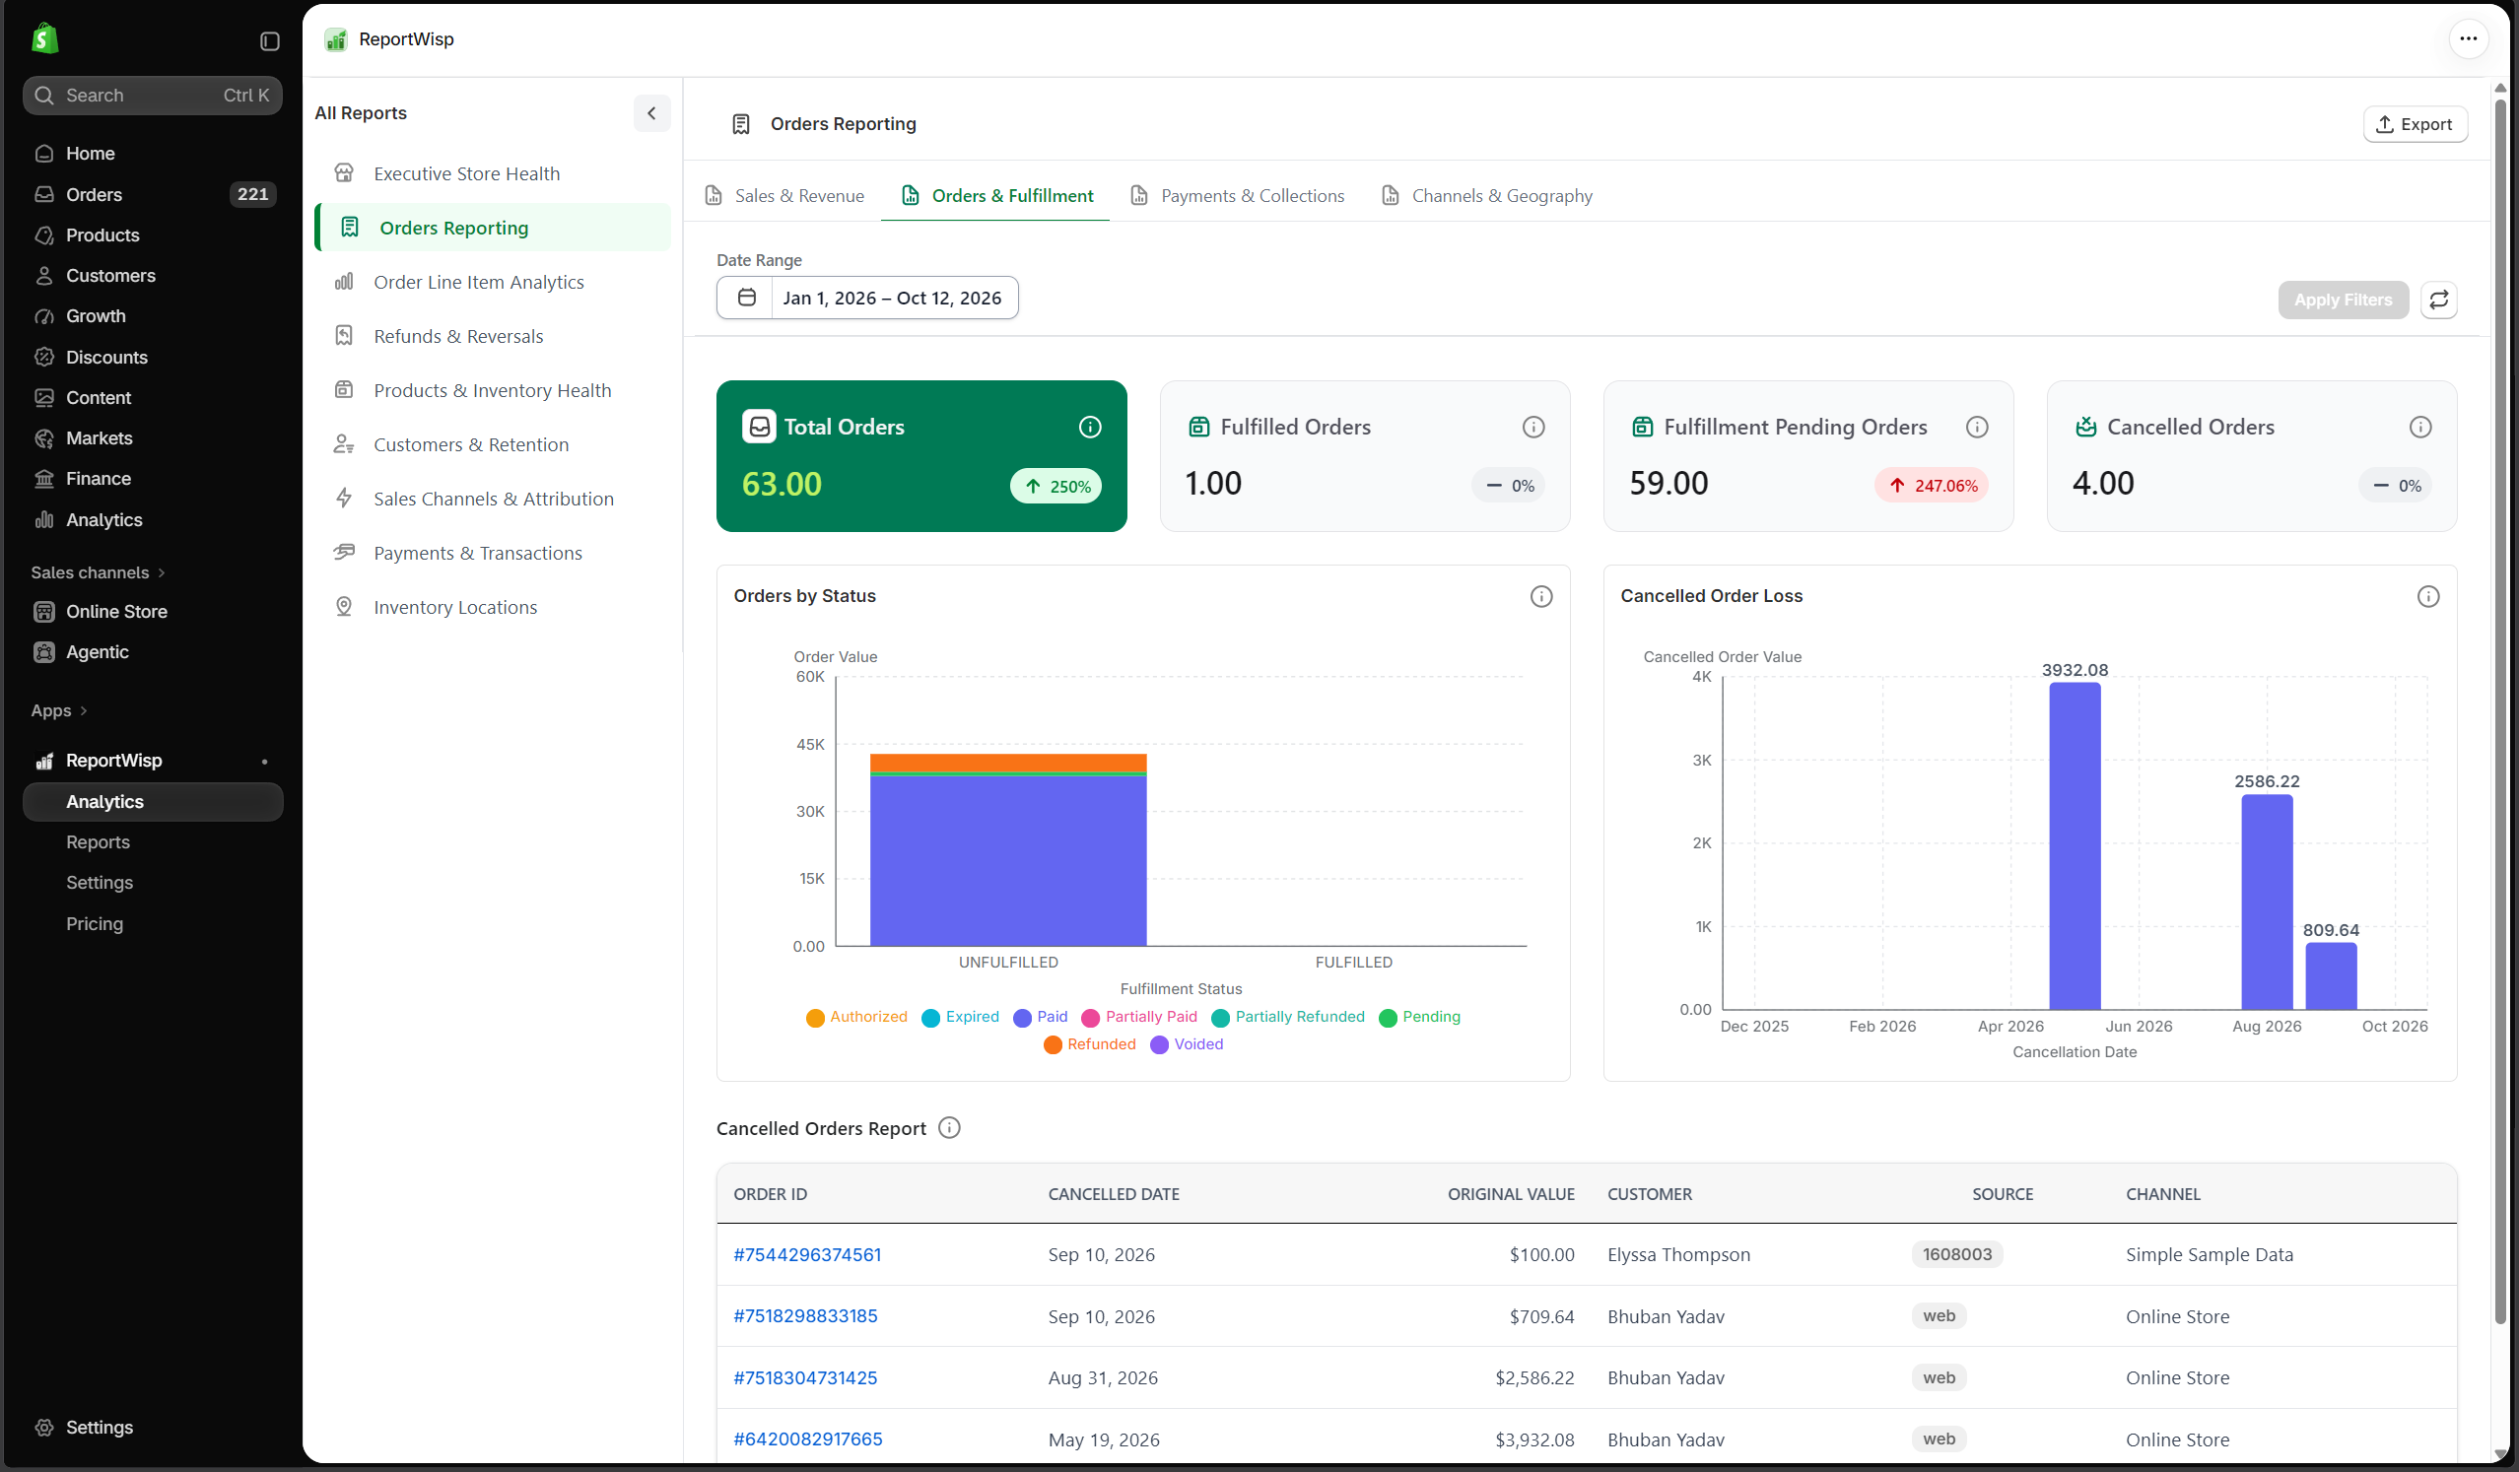
Task: Expand the Apps section
Action: 59,710
